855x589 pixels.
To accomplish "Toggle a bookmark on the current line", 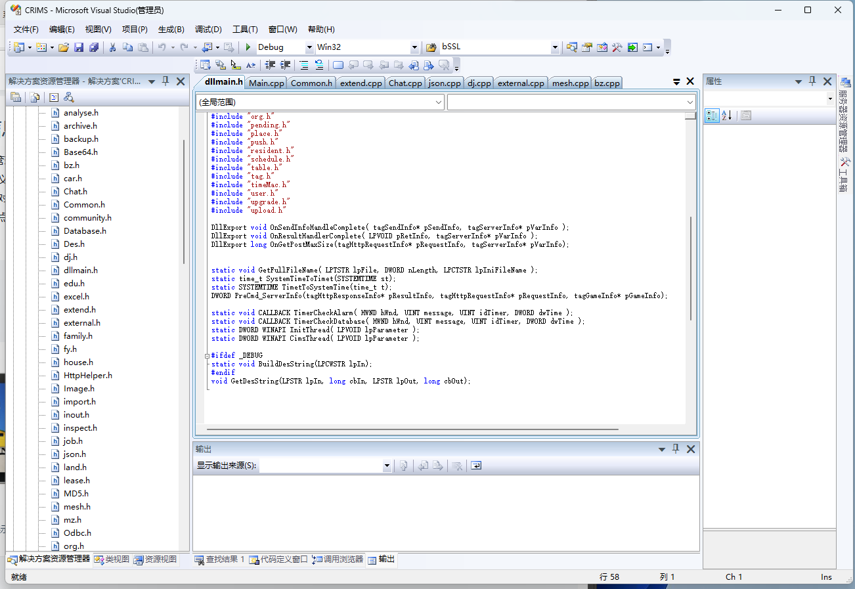I will (338, 65).
